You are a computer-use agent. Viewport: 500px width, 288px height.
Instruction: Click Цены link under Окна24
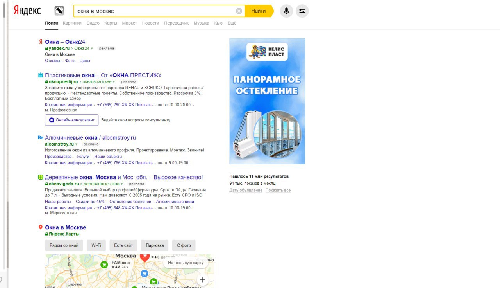tap(85, 61)
